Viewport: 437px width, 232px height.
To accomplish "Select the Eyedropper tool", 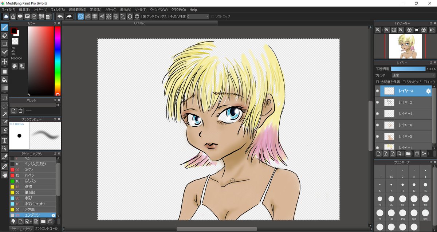I will tap(5, 166).
